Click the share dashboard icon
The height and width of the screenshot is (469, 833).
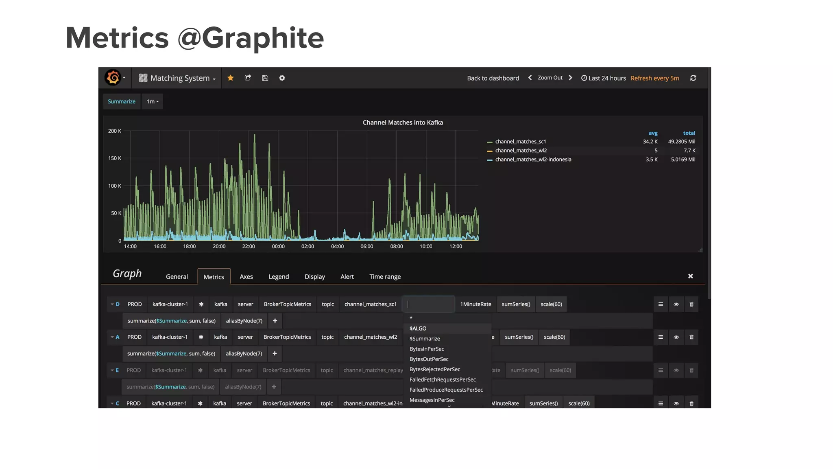[x=248, y=78]
